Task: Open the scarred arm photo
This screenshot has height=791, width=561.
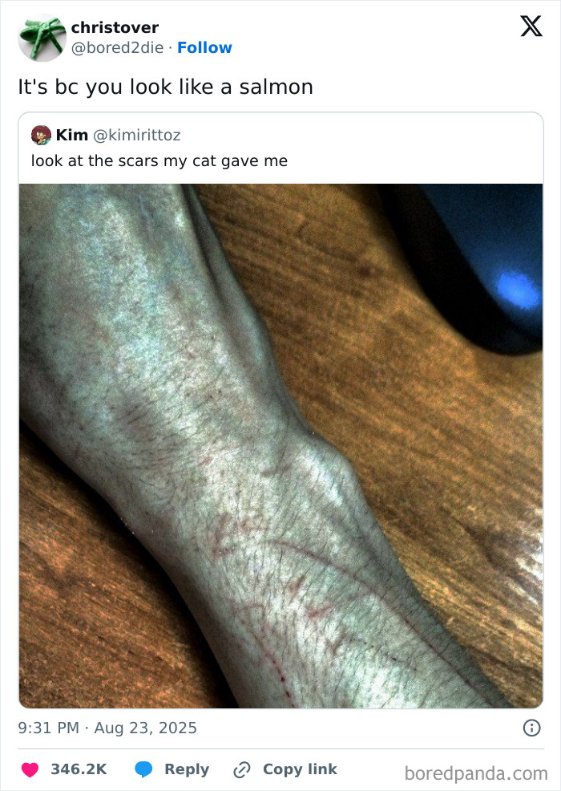Action: click(x=280, y=446)
